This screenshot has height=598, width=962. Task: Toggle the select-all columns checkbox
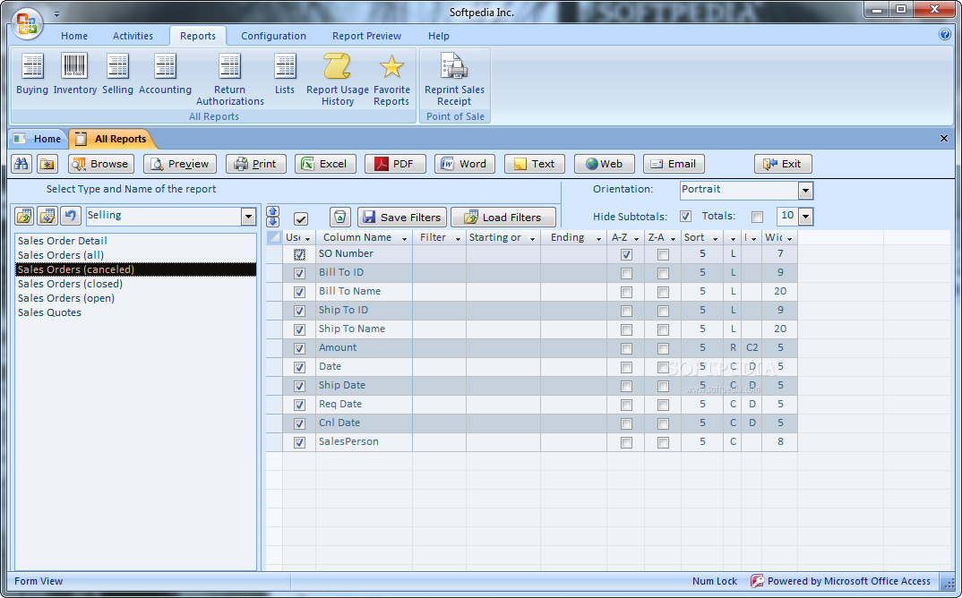click(x=301, y=218)
